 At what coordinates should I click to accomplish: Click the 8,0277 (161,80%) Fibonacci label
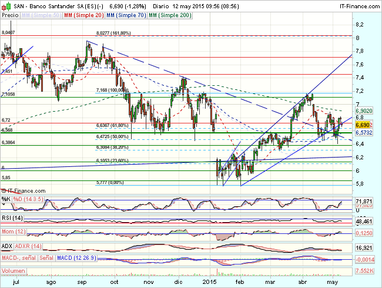coord(113,33)
